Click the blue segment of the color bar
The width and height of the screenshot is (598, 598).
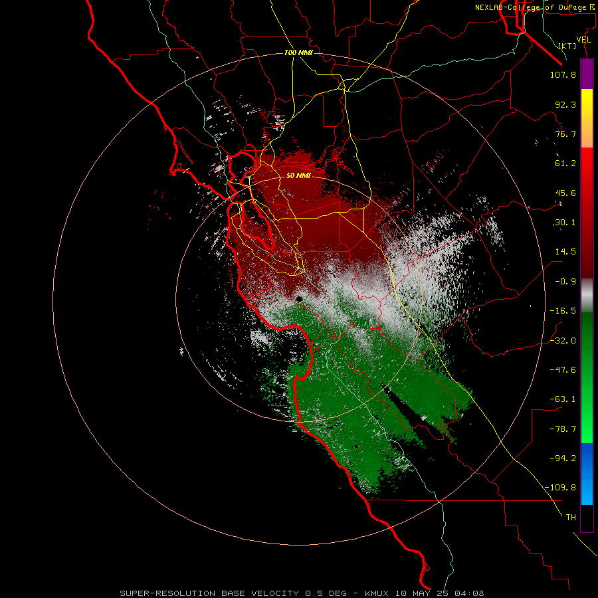(587, 474)
